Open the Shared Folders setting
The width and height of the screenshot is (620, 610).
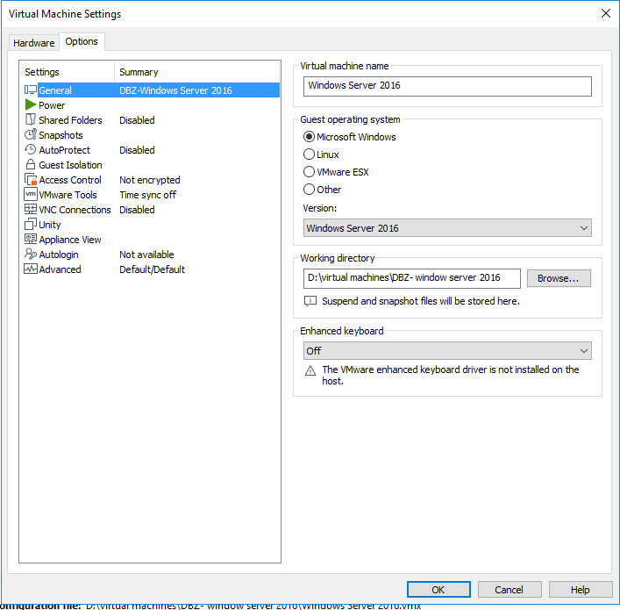[x=152, y=120]
